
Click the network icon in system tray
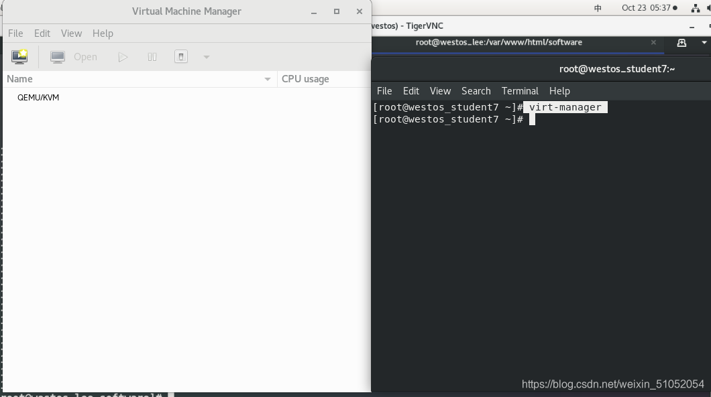coord(695,8)
